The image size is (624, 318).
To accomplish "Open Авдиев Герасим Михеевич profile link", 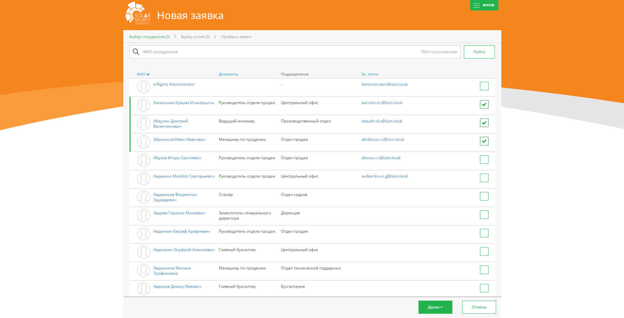I will click(179, 213).
